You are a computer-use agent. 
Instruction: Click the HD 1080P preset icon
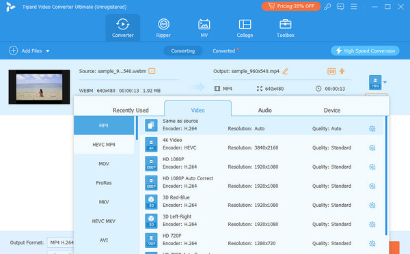pos(151,164)
